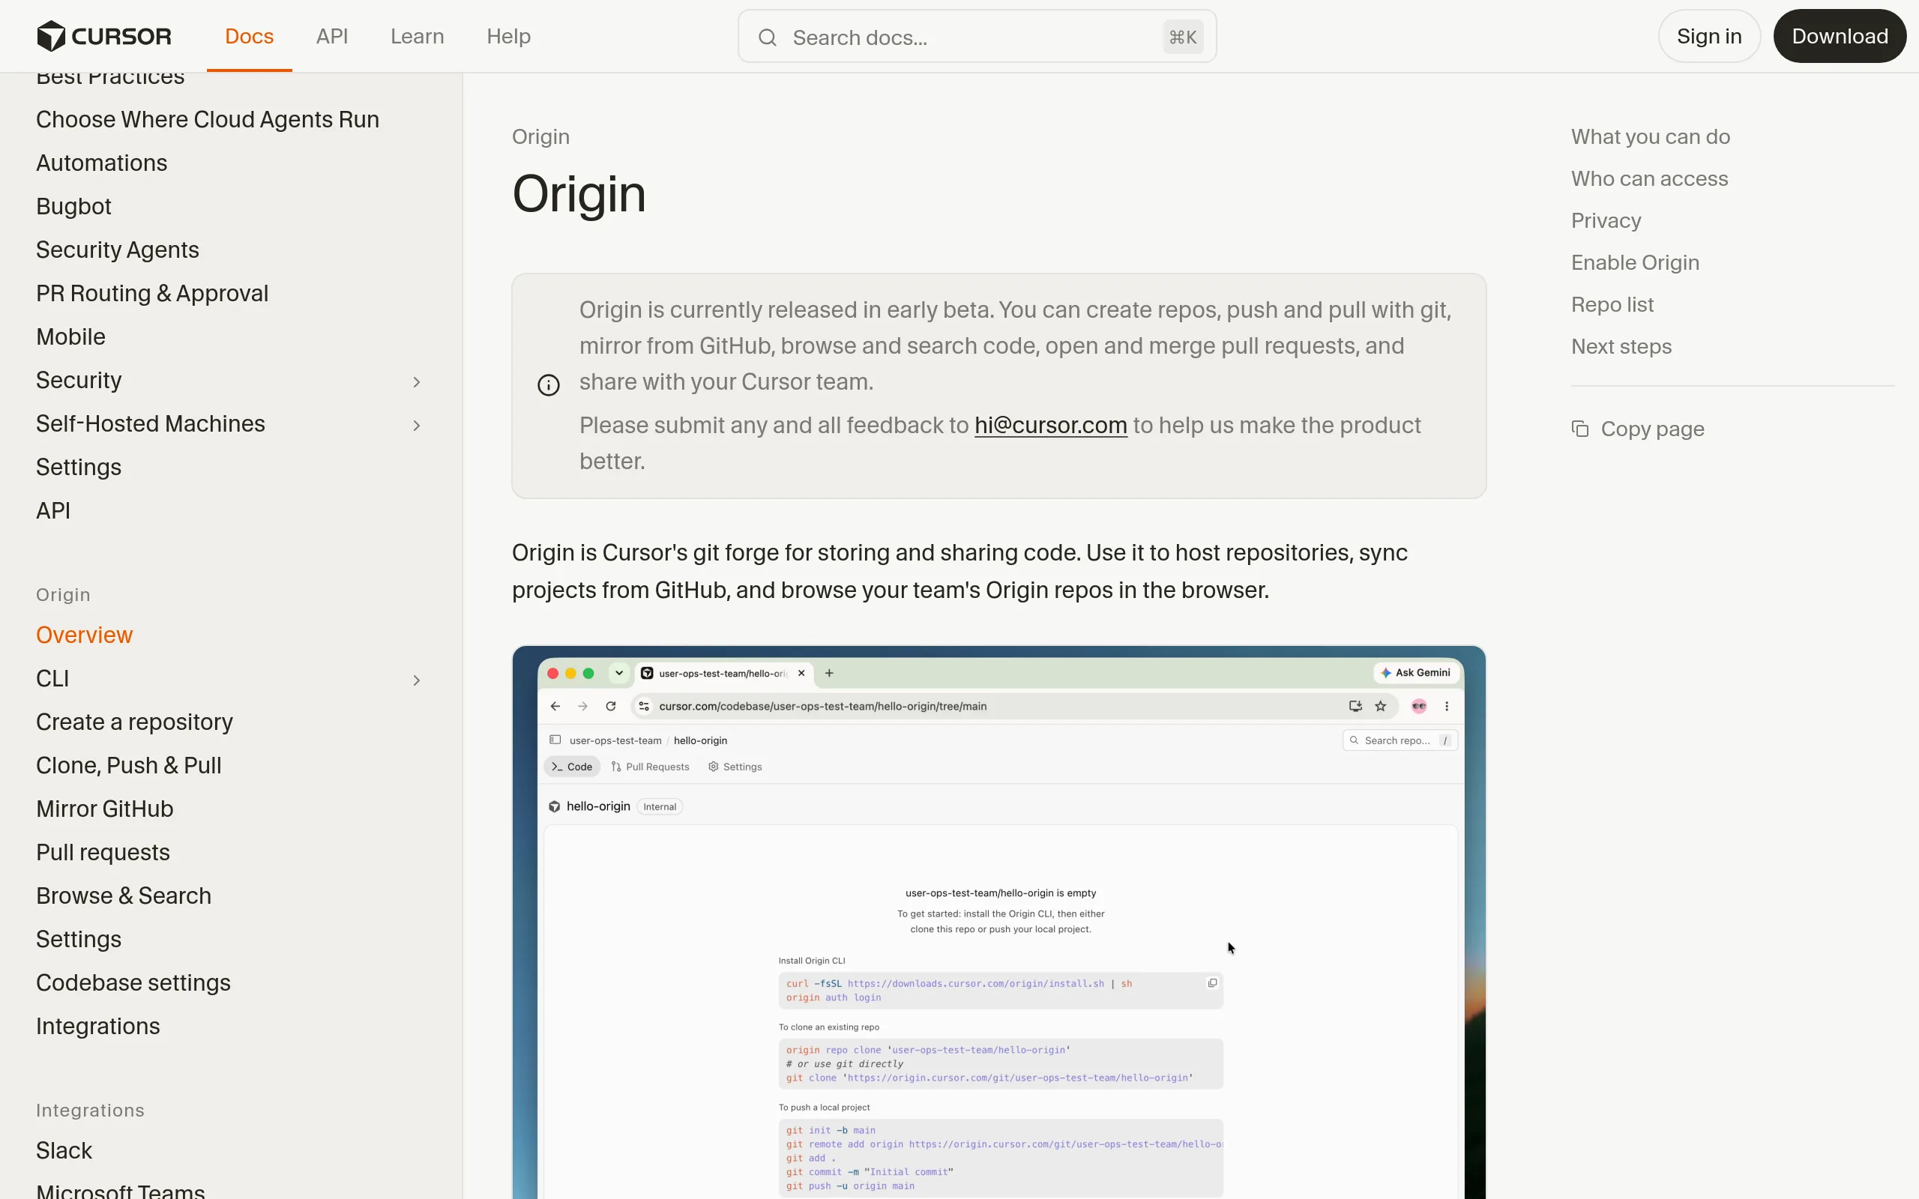Open the API tab in header
This screenshot has height=1199, width=1919.
point(331,37)
